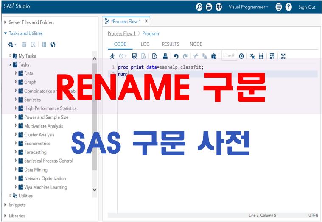Select the Data Mining category
This screenshot has width=322, height=222.
(36, 169)
